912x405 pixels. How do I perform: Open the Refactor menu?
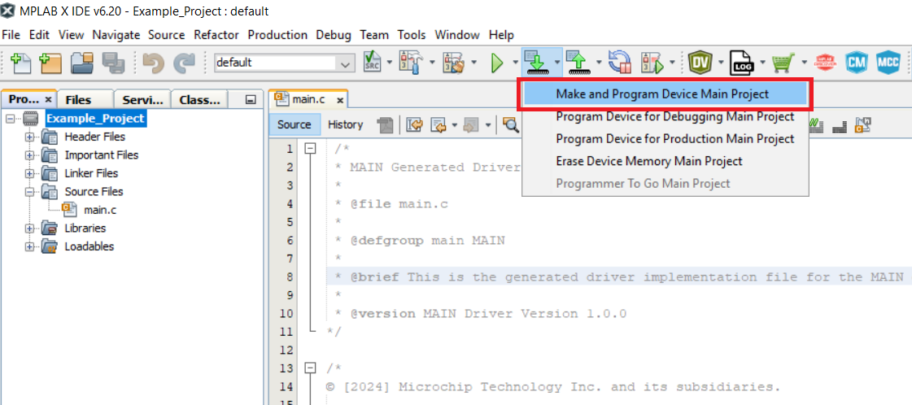216,35
